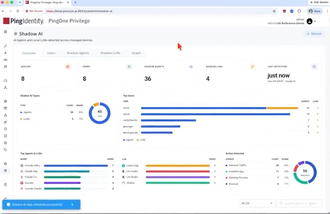Expand the account dropdown arrow beside avatar
This screenshot has height=214, width=330.
[315, 21]
